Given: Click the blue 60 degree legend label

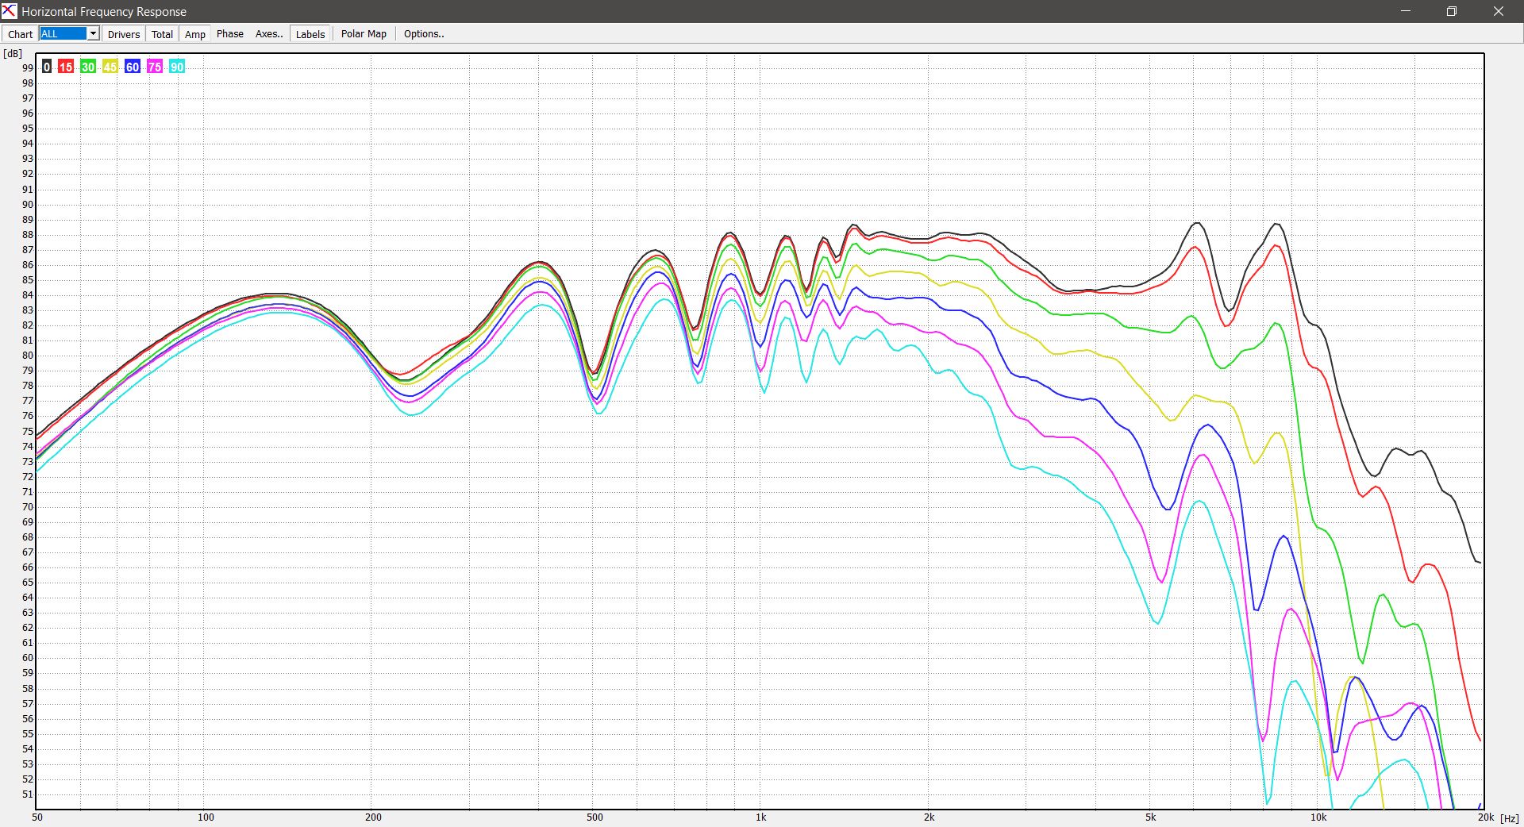Looking at the screenshot, I should point(133,67).
